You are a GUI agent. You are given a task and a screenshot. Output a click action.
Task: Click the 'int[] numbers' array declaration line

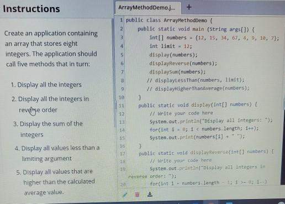pyautogui.click(x=214, y=38)
